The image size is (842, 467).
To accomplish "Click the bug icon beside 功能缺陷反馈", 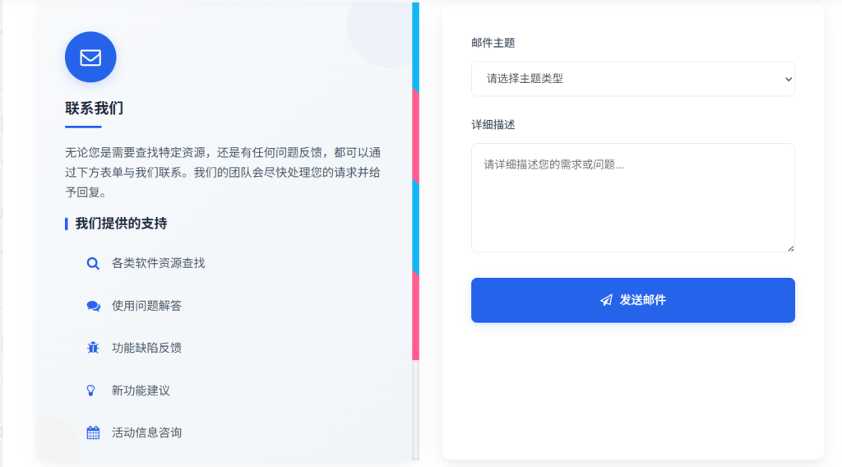I will (93, 348).
